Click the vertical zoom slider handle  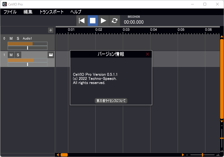(222, 138)
